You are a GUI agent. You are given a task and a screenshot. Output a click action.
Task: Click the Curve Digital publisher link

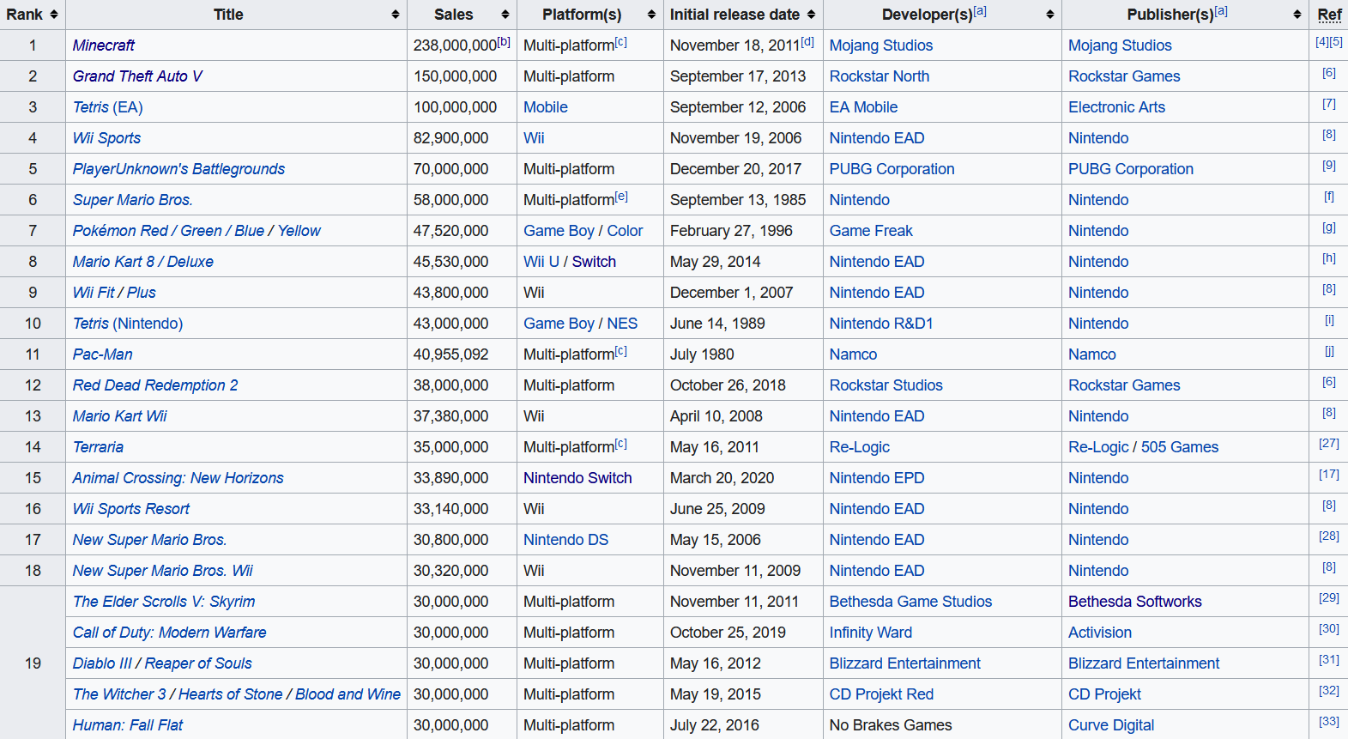(1111, 725)
